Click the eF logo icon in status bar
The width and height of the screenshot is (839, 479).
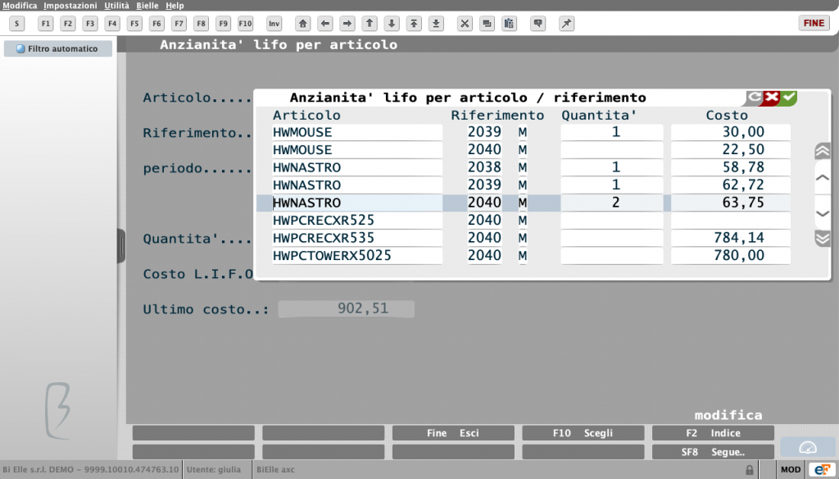pyautogui.click(x=822, y=470)
